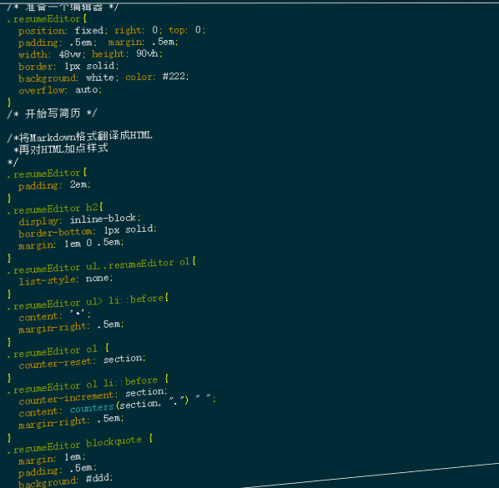The image size is (499, 488).
Task: Click the '.resumeEditor h2{' selector line
Action: point(55,209)
